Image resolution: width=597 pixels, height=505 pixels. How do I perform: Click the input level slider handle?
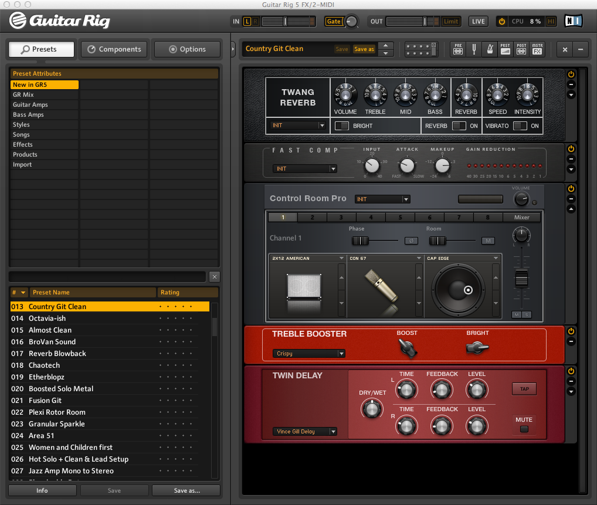point(285,21)
